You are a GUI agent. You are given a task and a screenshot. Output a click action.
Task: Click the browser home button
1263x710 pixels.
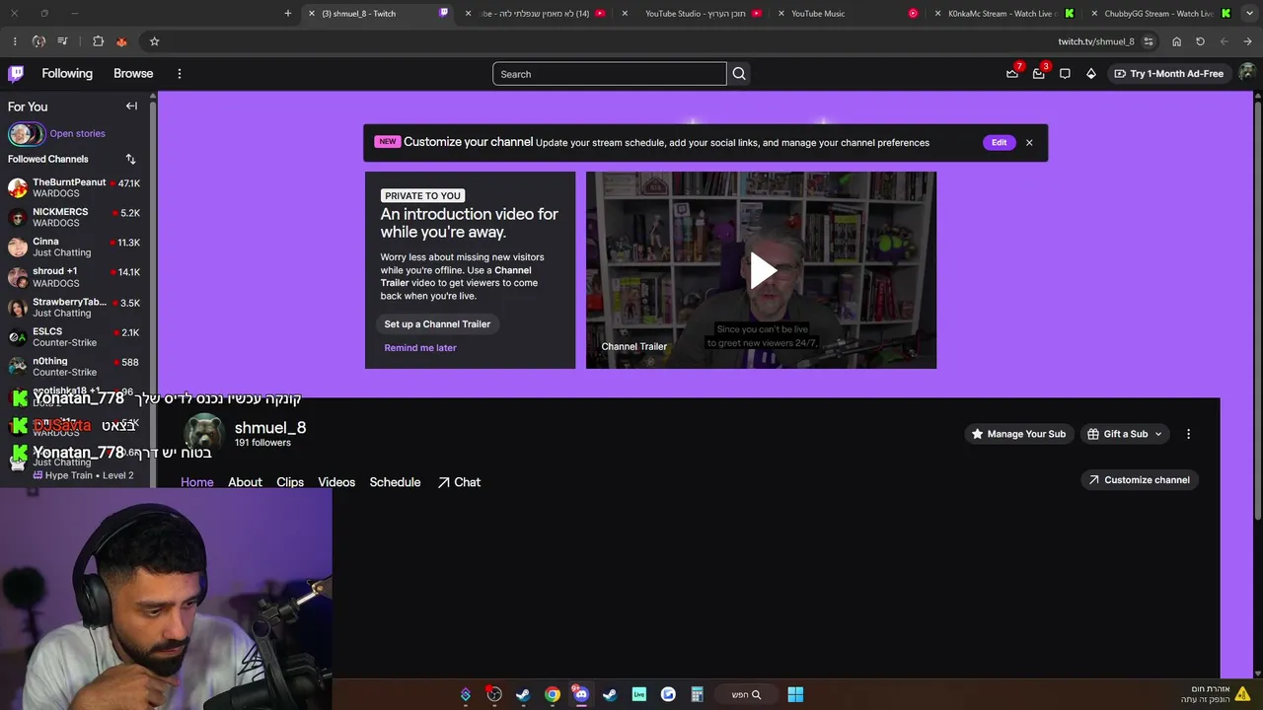pyautogui.click(x=1176, y=41)
